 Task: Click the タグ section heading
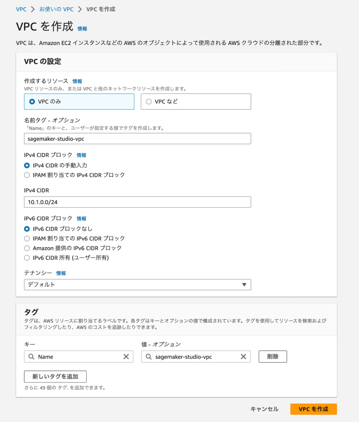(31, 312)
